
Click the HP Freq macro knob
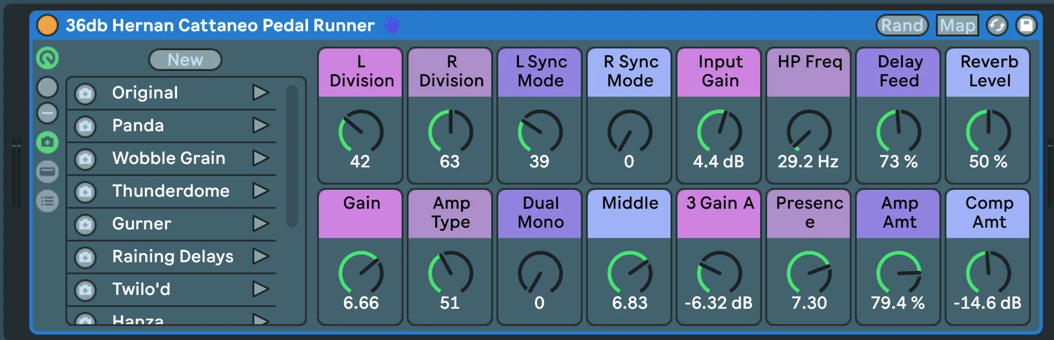click(x=809, y=132)
